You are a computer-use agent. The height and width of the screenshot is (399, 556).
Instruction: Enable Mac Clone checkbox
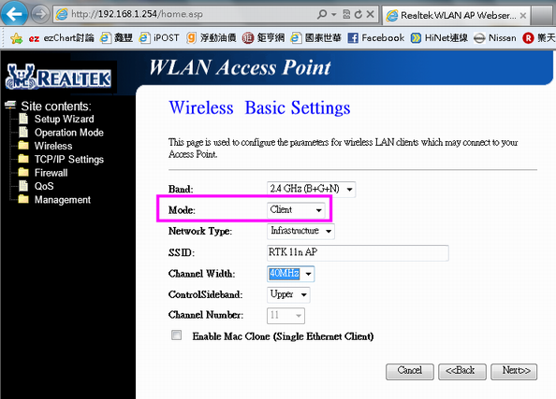tap(176, 335)
